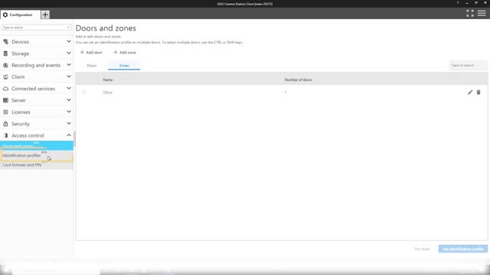Expand the Recording and events chevron
The width and height of the screenshot is (490, 275).
[69, 65]
